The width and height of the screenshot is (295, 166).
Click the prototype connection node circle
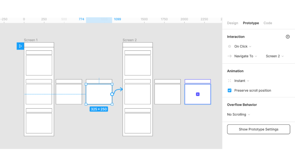coord(112,94)
